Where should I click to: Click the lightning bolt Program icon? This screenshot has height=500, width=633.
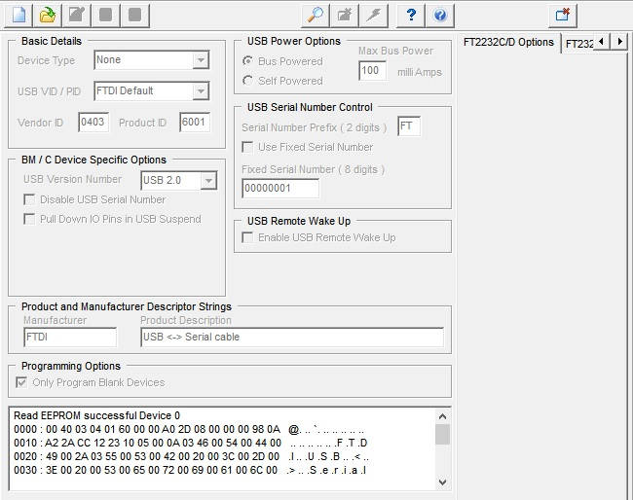click(x=375, y=15)
